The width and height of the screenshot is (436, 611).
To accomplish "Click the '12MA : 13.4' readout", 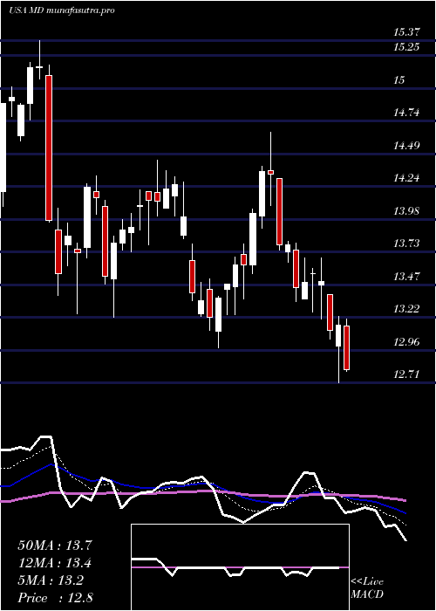I will tap(55, 563).
